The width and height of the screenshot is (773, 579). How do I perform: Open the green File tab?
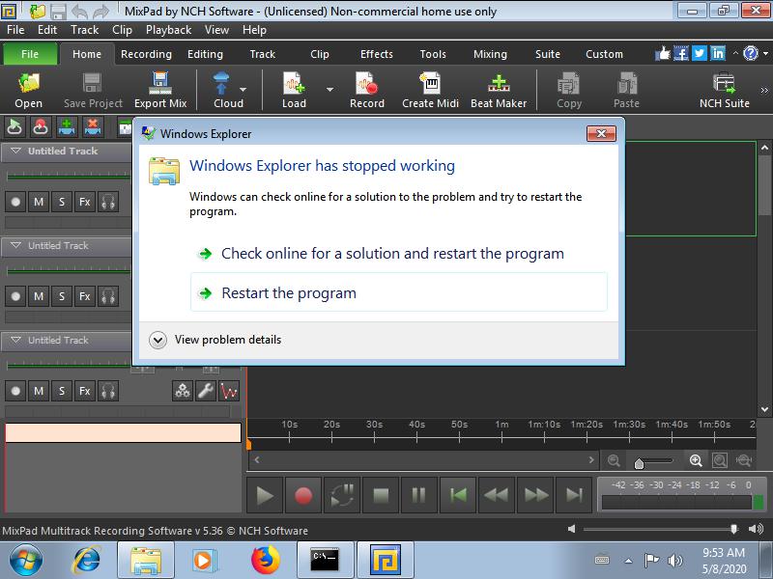click(x=30, y=54)
